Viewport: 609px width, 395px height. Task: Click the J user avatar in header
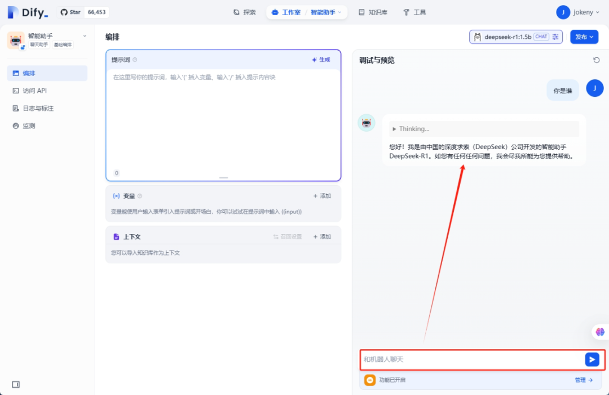[x=563, y=12]
